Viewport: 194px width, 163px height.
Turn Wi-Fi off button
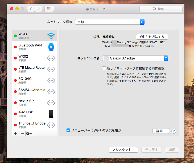(x=152, y=37)
